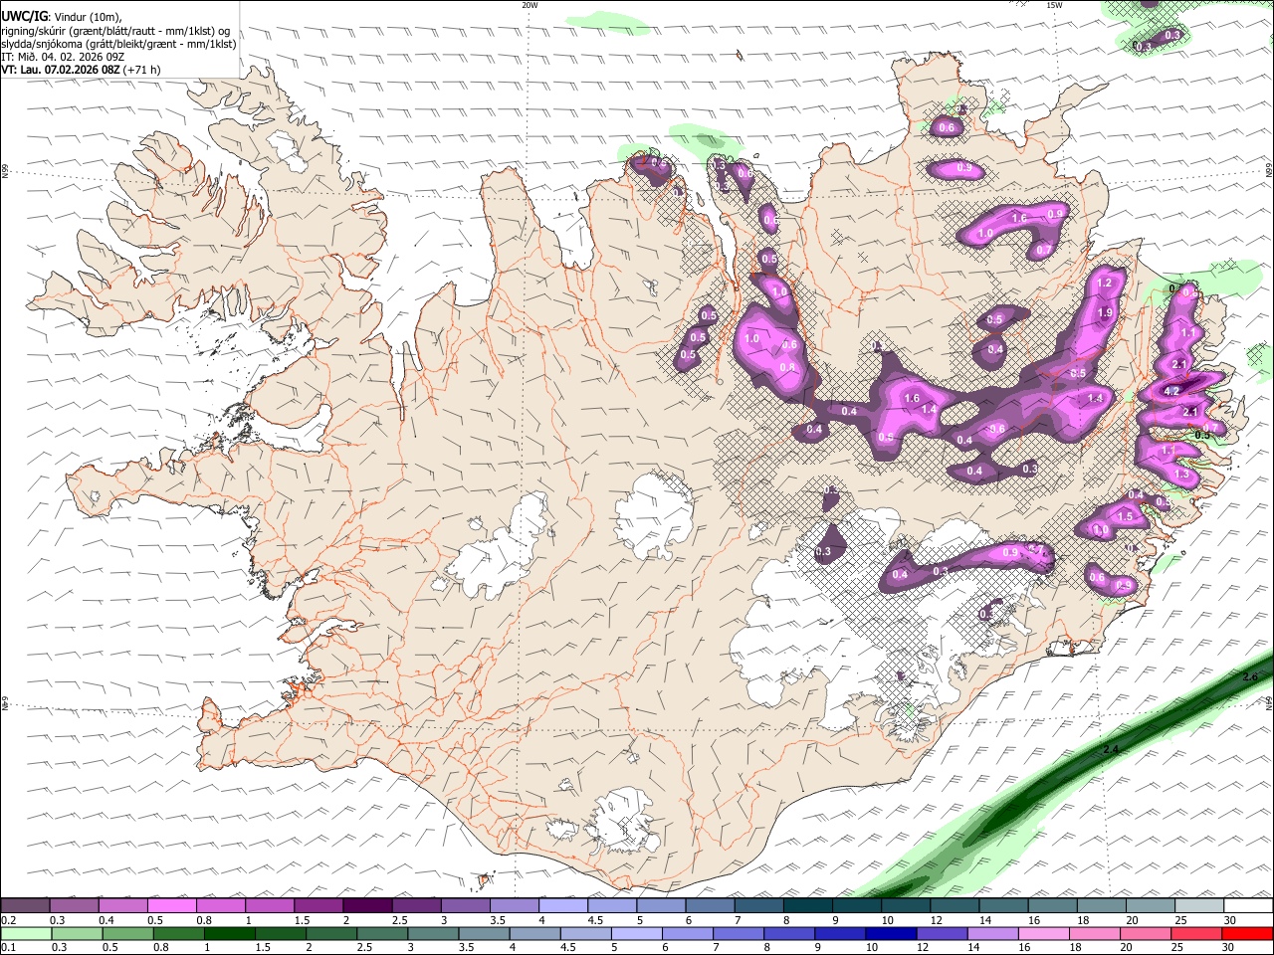Click the 15W longitude label at top
This screenshot has height=955, width=1274.
(1053, 5)
